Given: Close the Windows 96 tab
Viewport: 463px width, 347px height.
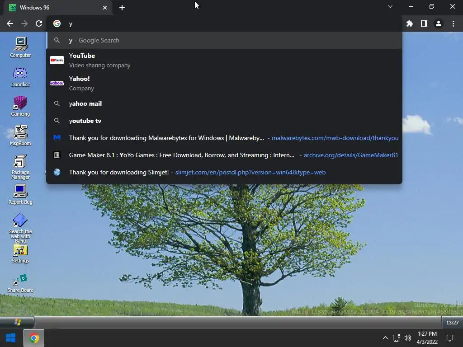Looking at the screenshot, I should 105,8.
